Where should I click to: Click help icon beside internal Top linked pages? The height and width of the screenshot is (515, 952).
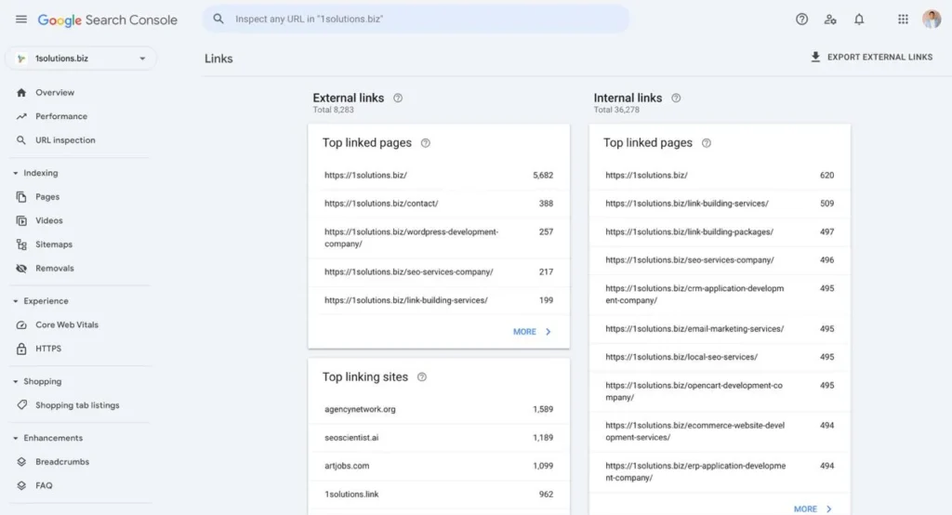pyautogui.click(x=707, y=143)
